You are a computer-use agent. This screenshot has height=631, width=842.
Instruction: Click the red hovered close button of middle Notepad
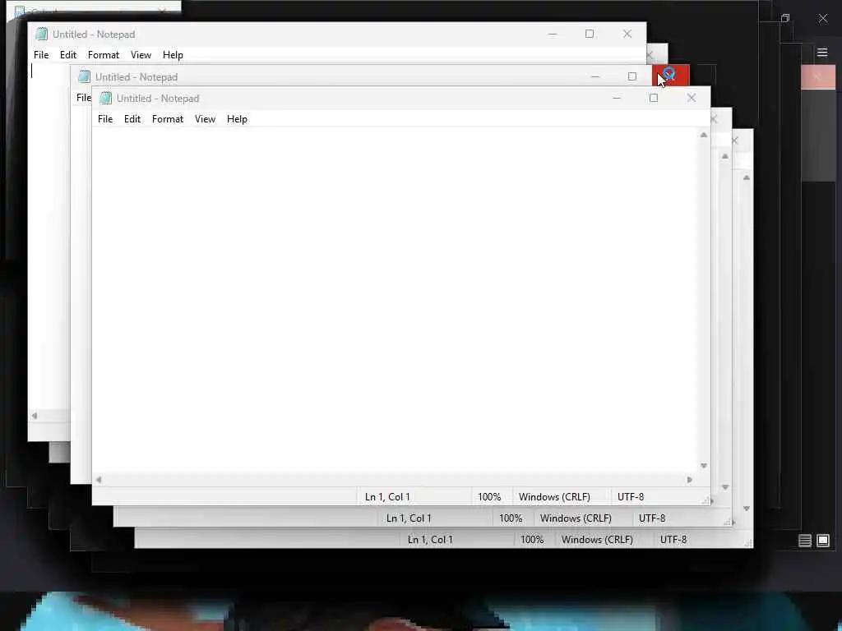(x=671, y=76)
